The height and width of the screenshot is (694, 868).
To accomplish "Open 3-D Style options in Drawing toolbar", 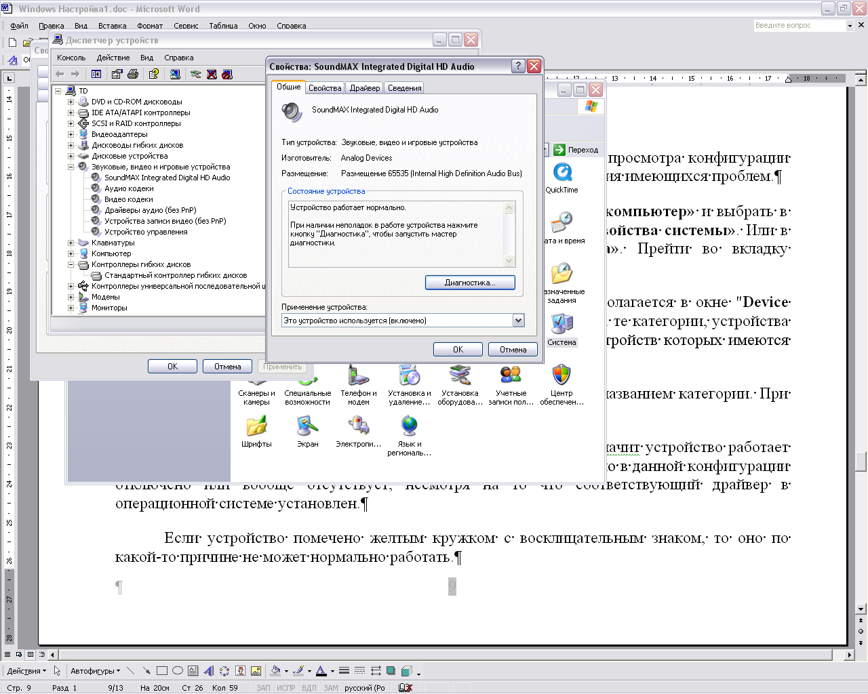I will [406, 671].
